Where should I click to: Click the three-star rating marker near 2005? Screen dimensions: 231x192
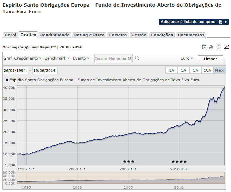click(128, 162)
